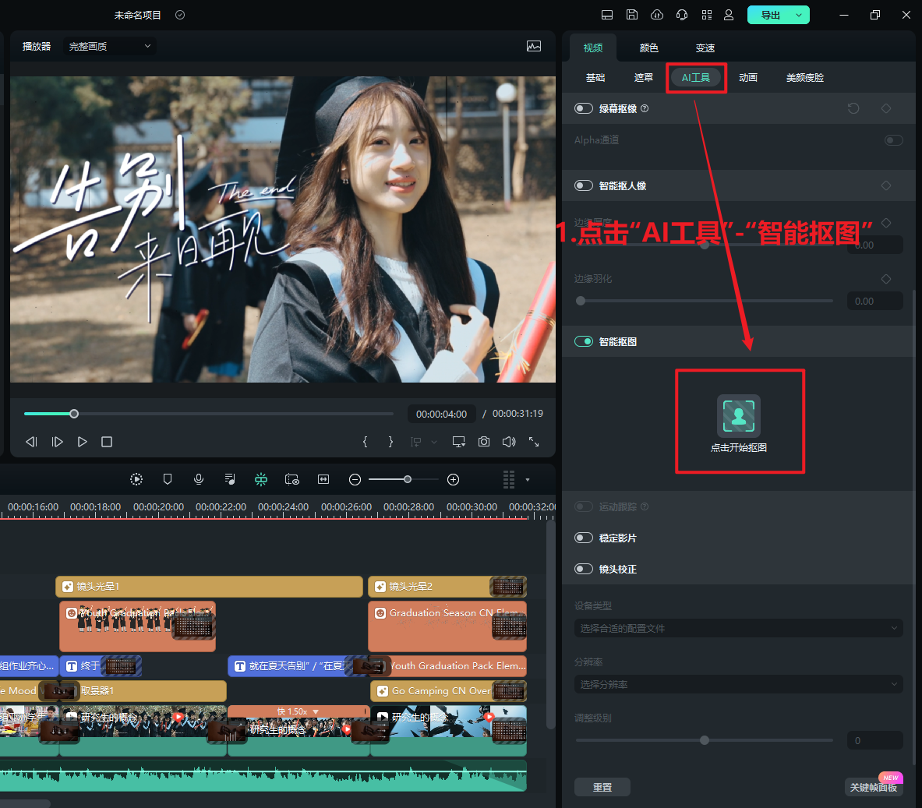Open the 分辨率 resolution selection dropdown
Viewport: 922px width, 808px height.
coord(737,684)
